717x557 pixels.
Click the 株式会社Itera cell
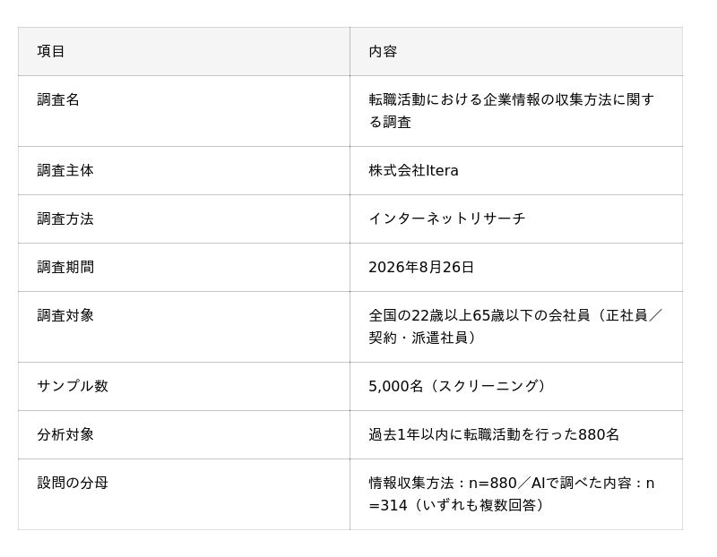coord(413,170)
